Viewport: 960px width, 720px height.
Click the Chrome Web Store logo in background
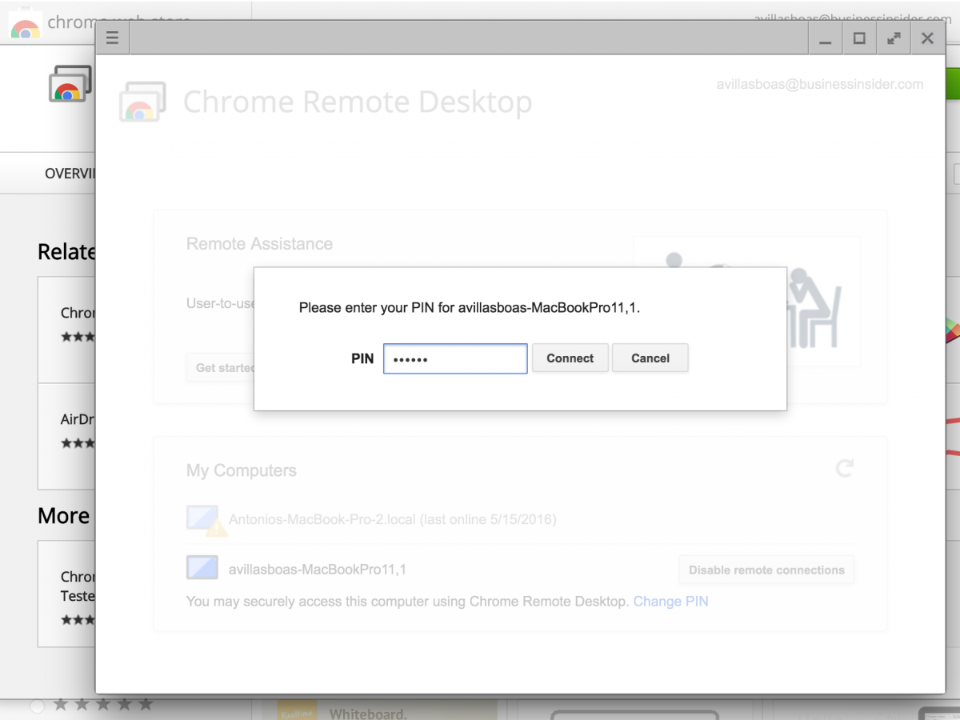coord(24,24)
